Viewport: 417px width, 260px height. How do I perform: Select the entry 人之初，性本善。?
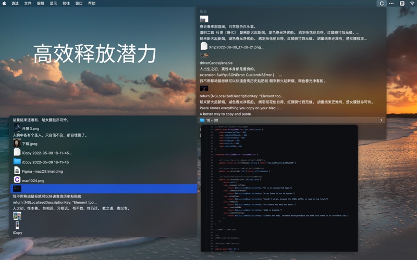71,209
